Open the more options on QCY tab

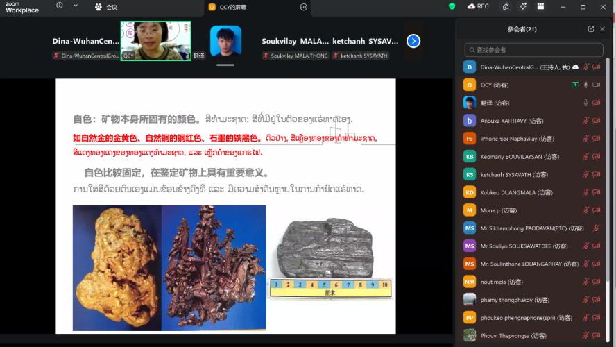303,7
